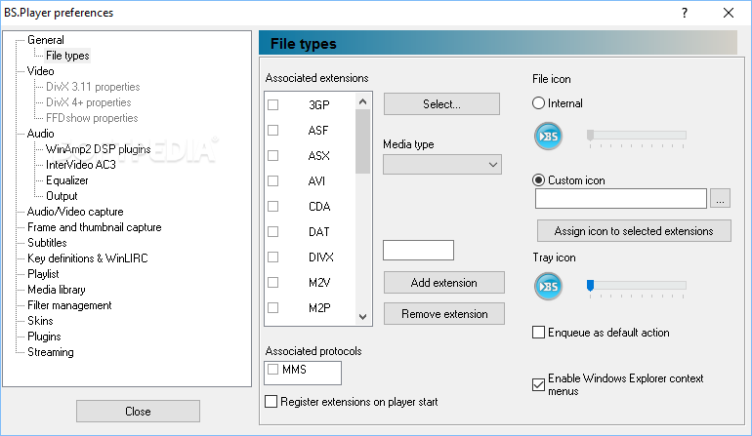The image size is (752, 436).
Task: Open WinAmp2 DSP plugins settings
Action: pyautogui.click(x=99, y=149)
